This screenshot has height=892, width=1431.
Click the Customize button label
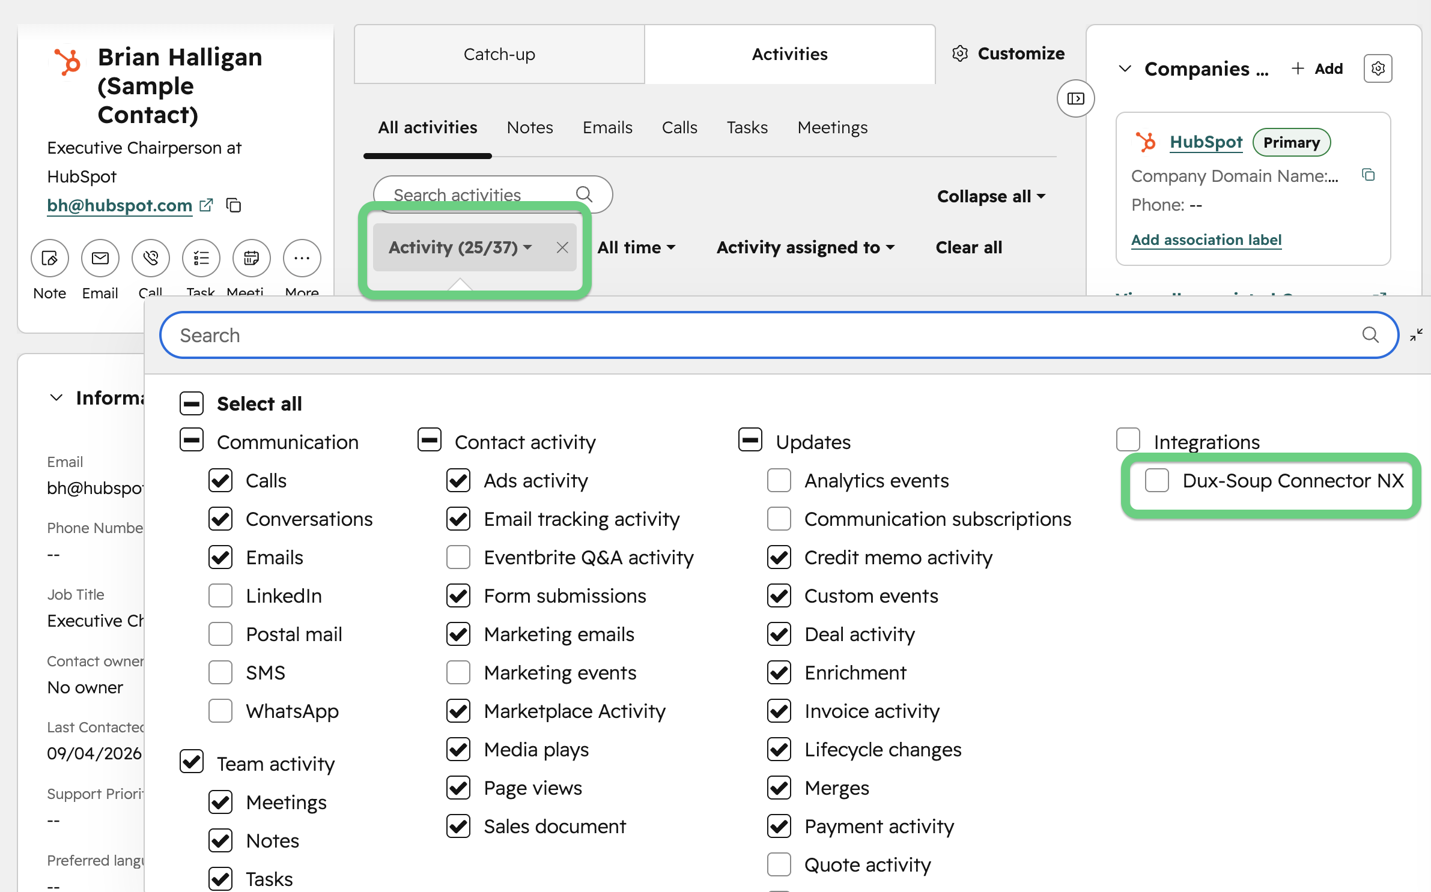click(1021, 53)
